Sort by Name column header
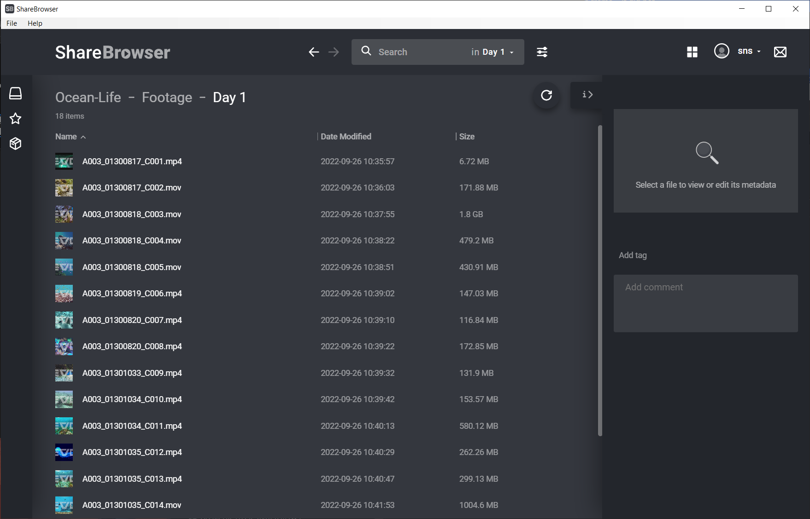 (70, 137)
